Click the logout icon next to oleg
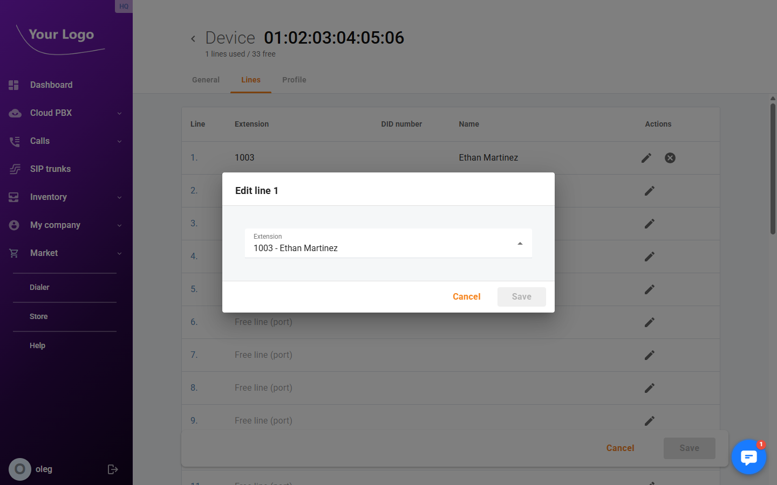The image size is (777, 485). 112,469
